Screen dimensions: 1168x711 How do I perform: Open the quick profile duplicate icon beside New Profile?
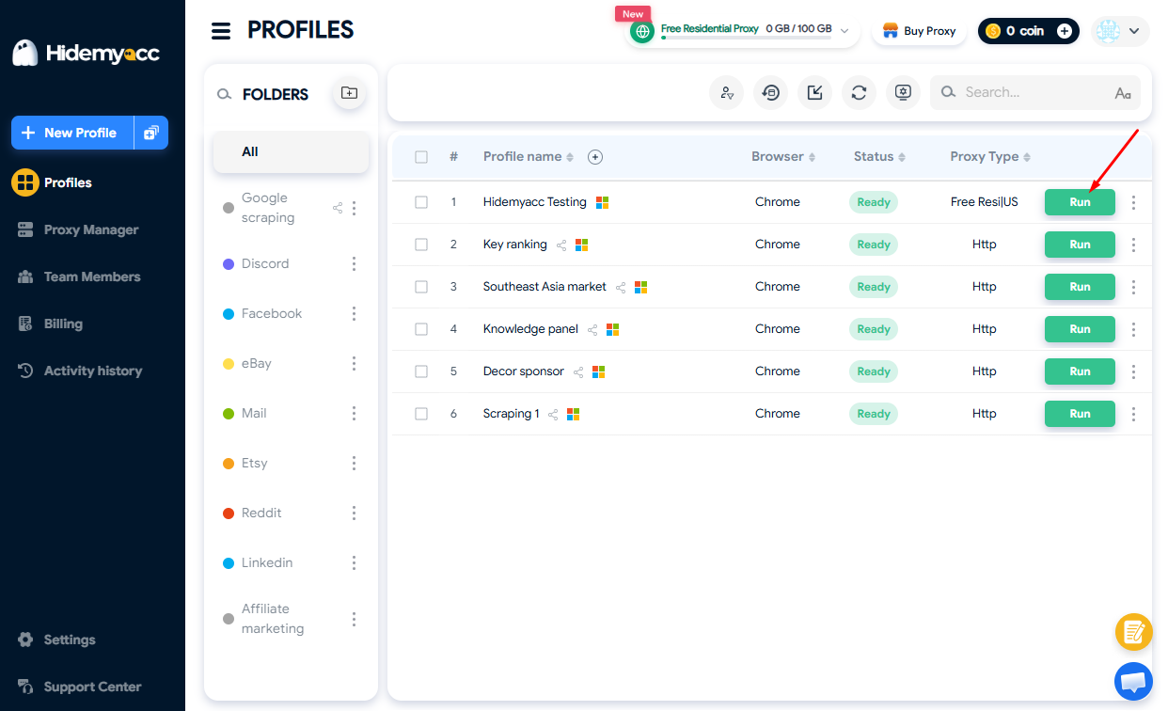(x=150, y=133)
